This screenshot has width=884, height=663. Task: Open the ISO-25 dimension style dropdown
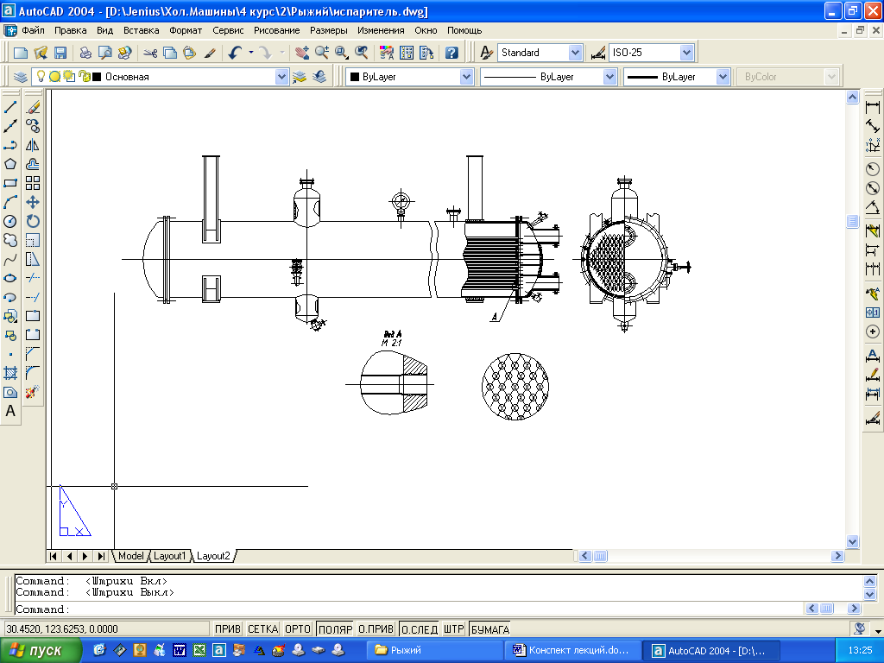[686, 53]
